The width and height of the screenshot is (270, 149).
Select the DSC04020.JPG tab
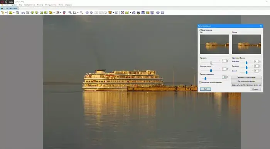point(10,8)
